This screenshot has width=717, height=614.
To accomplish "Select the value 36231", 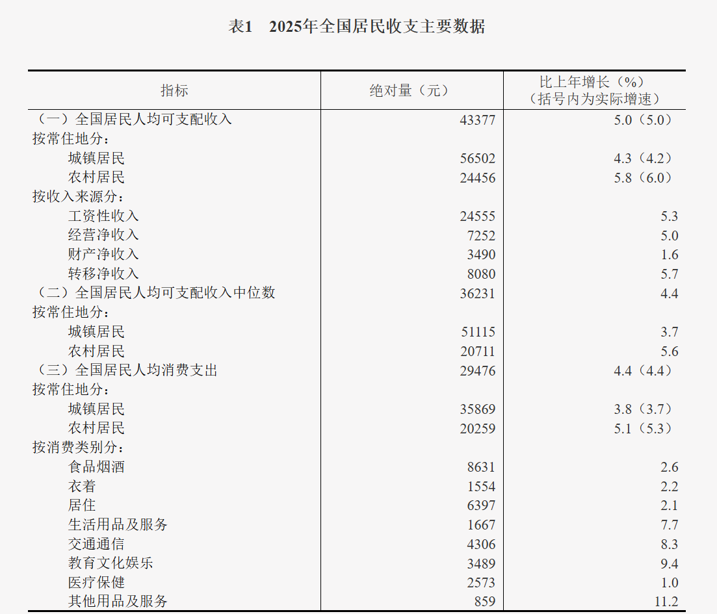I will click(x=477, y=294).
